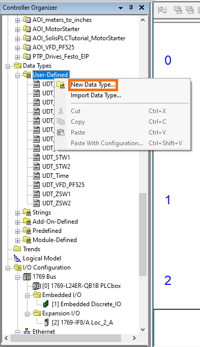Click the Add-On-Defined folder icon

click(x=27, y=222)
